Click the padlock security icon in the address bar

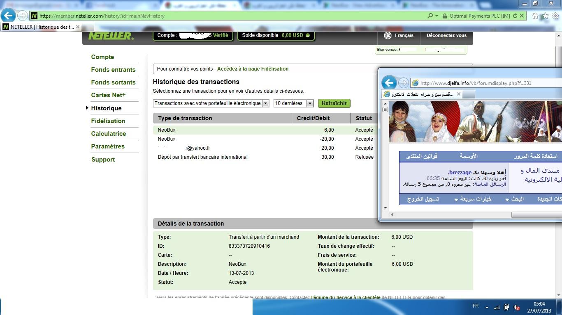pyautogui.click(x=445, y=16)
